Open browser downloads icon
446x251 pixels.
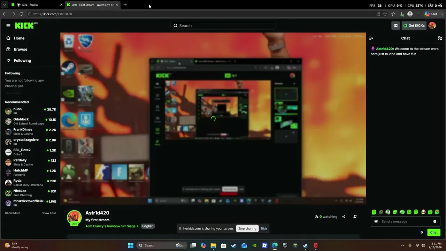[402, 14]
